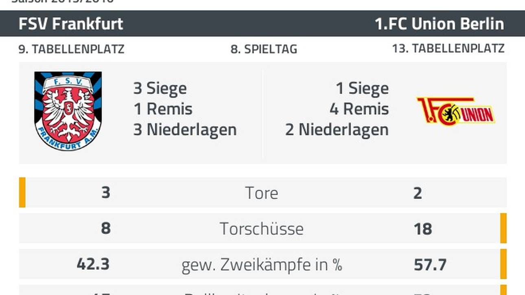The image size is (525, 295).
Task: Click the FSV Frankfurt club crest
Action: click(x=68, y=111)
